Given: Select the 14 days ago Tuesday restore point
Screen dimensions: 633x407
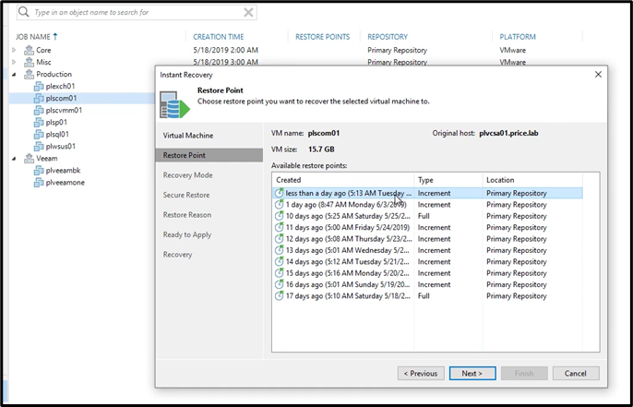Looking at the screenshot, I should [427, 262].
